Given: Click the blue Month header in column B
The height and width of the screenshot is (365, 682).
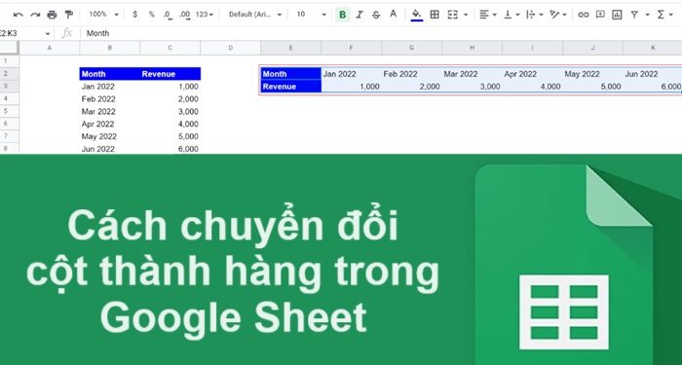Looking at the screenshot, I should 110,74.
